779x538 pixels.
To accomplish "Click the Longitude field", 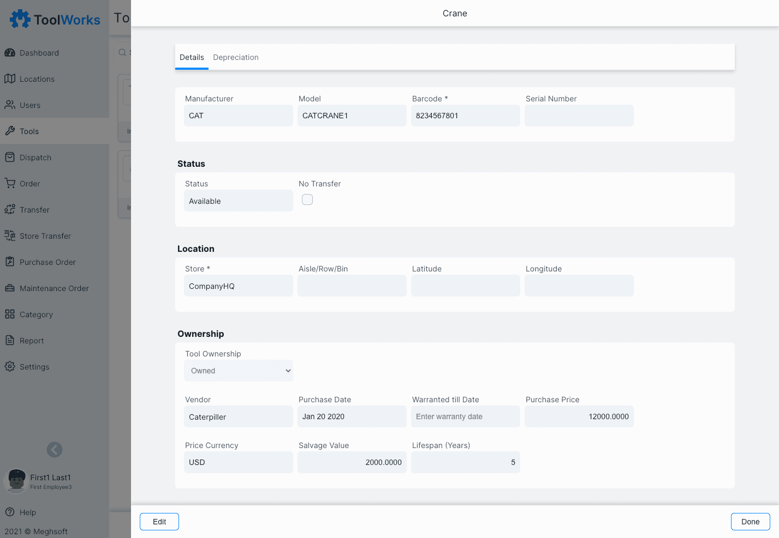I will 579,286.
